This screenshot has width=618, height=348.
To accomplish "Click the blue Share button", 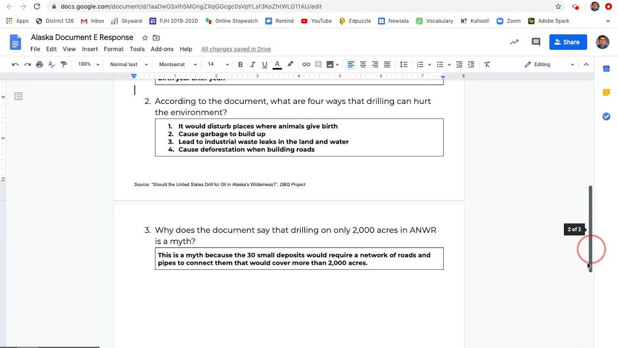I will click(568, 42).
